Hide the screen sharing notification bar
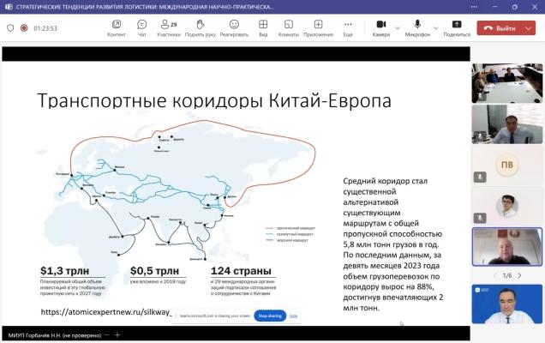The image size is (545, 343). [x=293, y=316]
